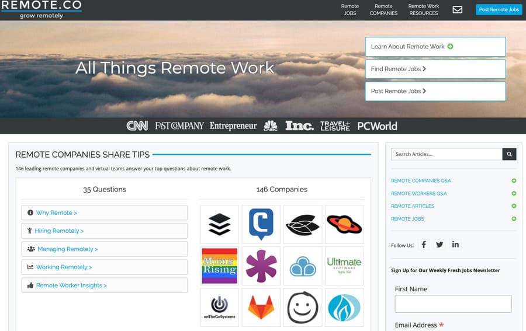Select the GitLab fox company logo
Screen dimensions: 526x331
(x=261, y=307)
